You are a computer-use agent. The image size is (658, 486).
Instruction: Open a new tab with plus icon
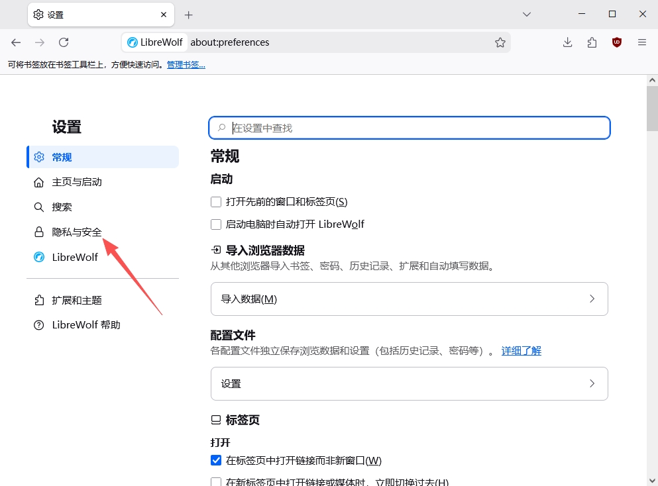click(188, 15)
